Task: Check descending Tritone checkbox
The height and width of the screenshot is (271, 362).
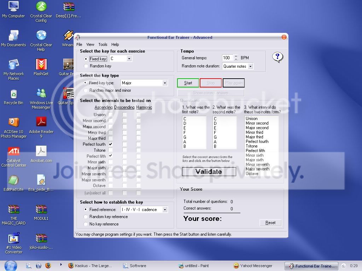Action: pos(124,150)
